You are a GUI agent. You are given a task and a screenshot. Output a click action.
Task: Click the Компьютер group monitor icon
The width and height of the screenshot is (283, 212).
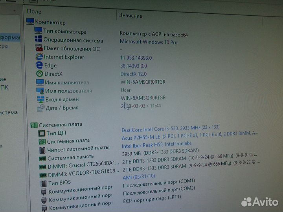30,21
